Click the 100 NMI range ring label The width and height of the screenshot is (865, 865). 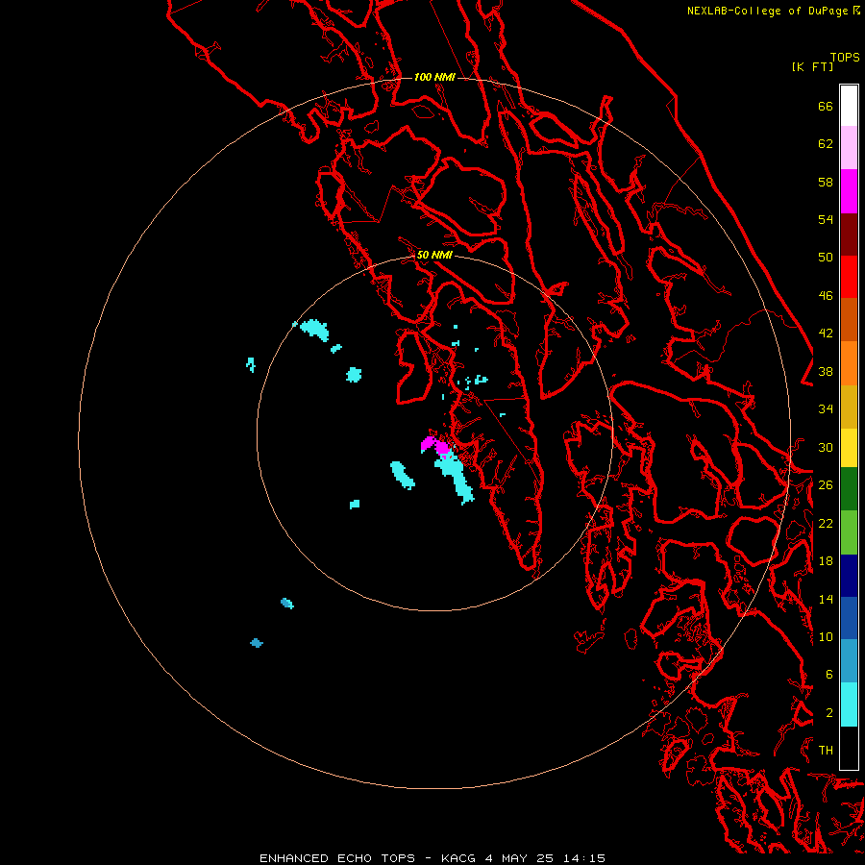tap(434, 77)
